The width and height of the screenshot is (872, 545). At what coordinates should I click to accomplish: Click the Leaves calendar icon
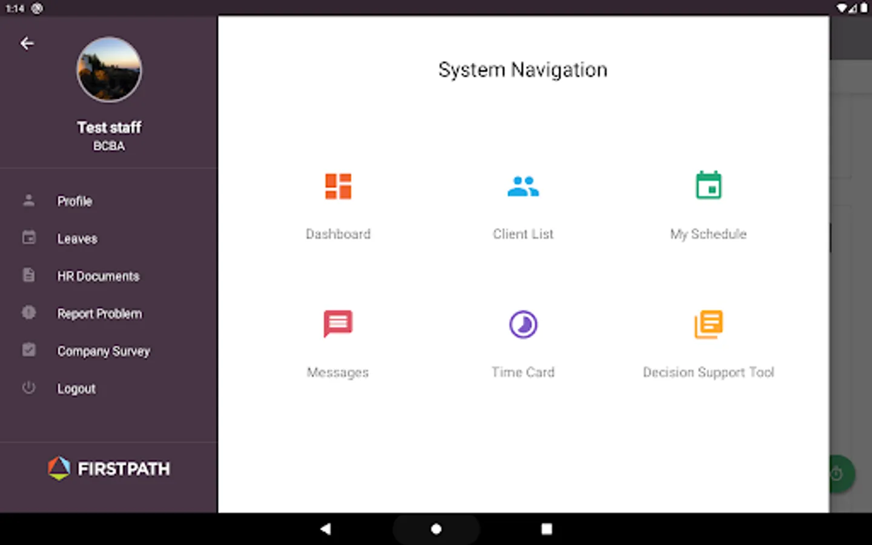click(x=28, y=237)
